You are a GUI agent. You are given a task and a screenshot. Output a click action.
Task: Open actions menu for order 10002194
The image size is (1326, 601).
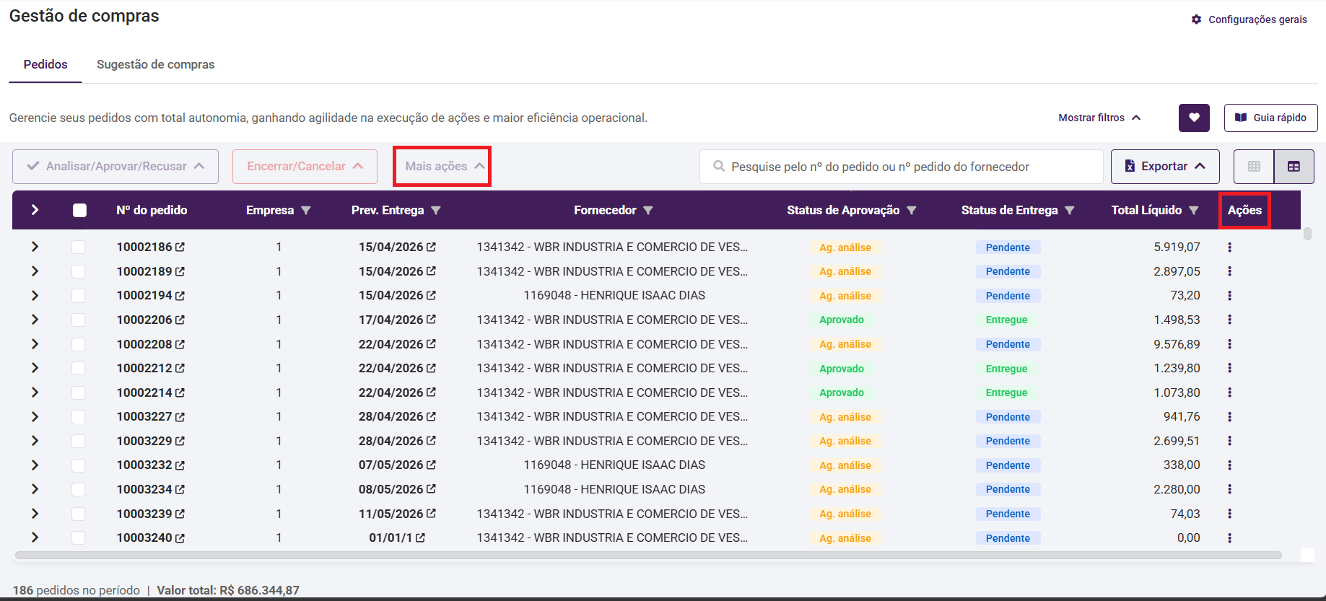(x=1229, y=295)
